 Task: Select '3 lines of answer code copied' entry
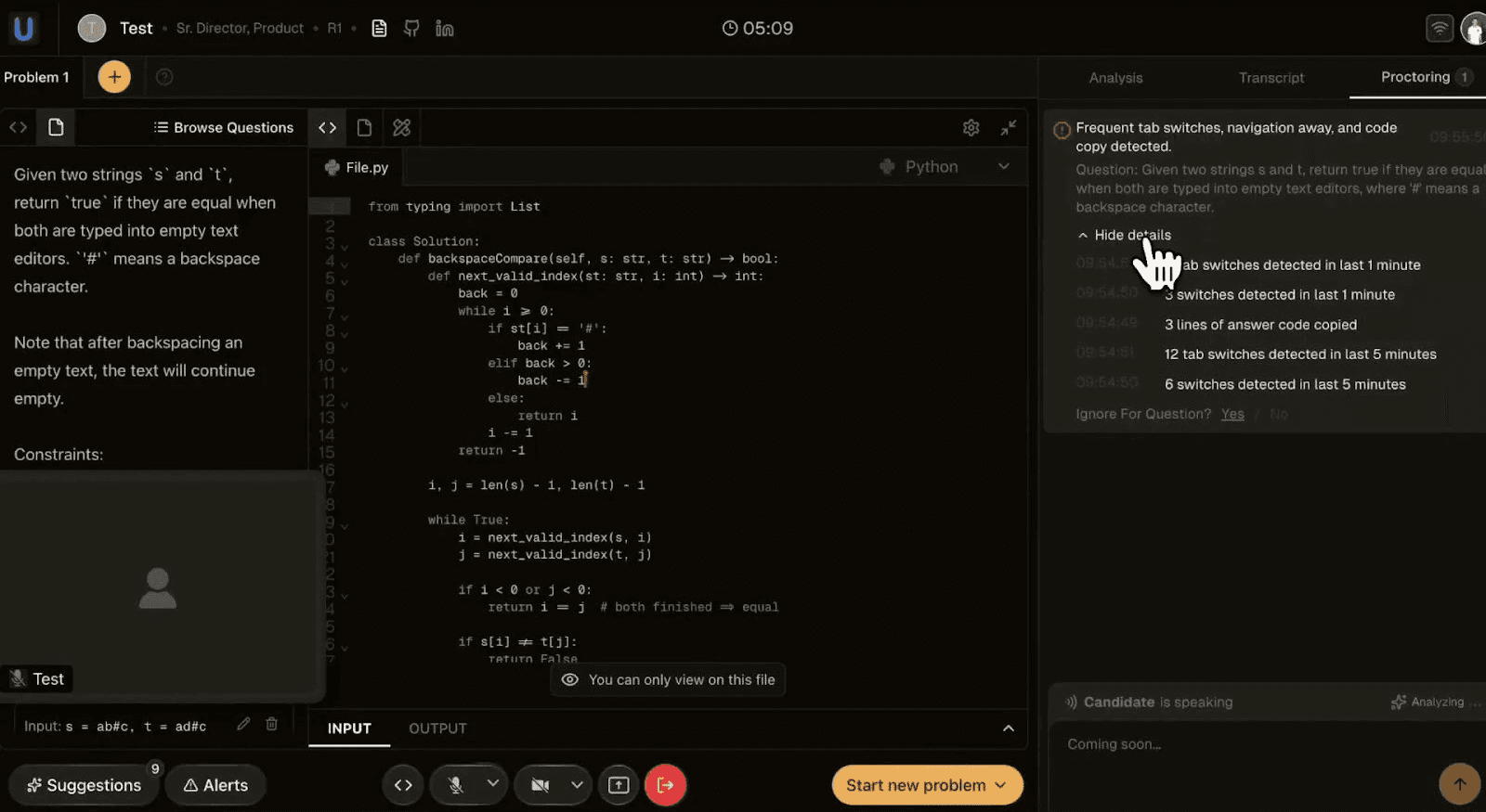(x=1260, y=325)
